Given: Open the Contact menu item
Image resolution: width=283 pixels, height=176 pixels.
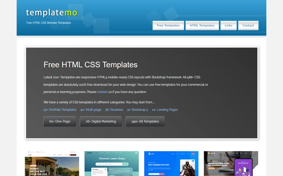Looking at the screenshot, I should pyautogui.click(x=248, y=25).
